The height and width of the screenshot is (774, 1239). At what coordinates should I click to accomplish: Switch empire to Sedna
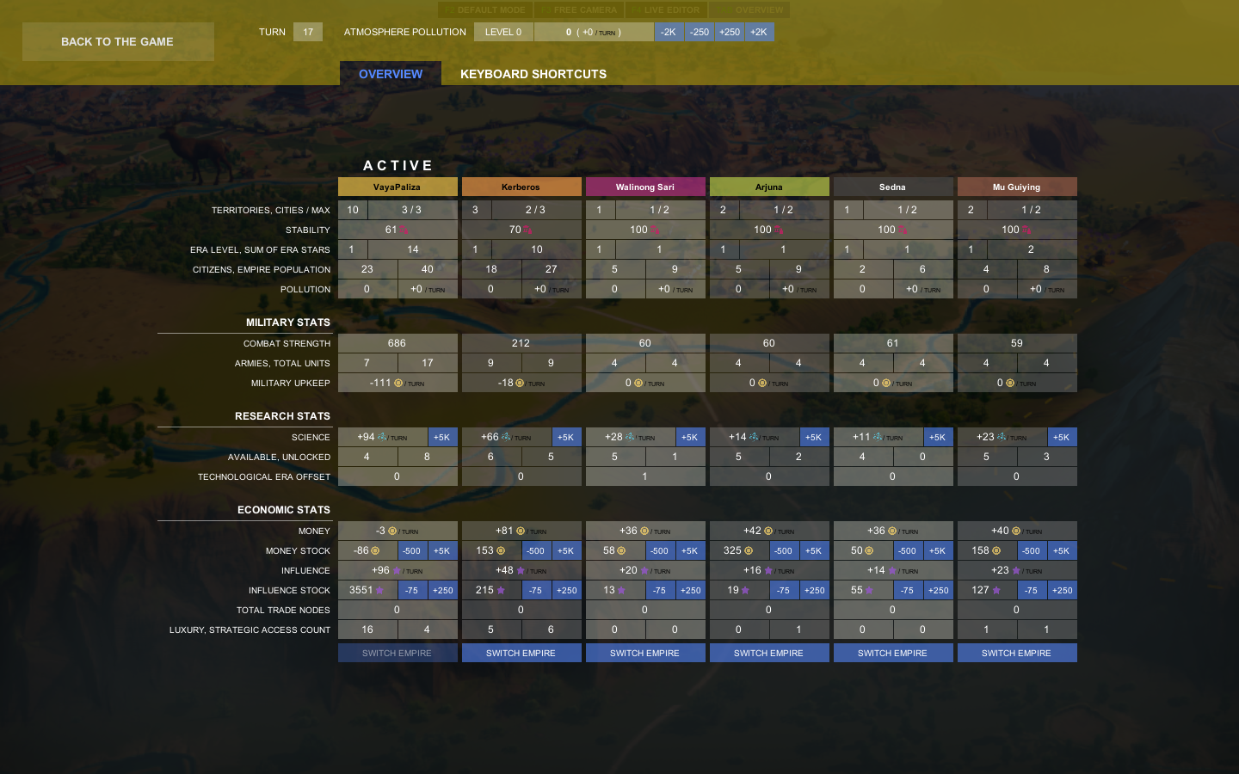pos(893,653)
